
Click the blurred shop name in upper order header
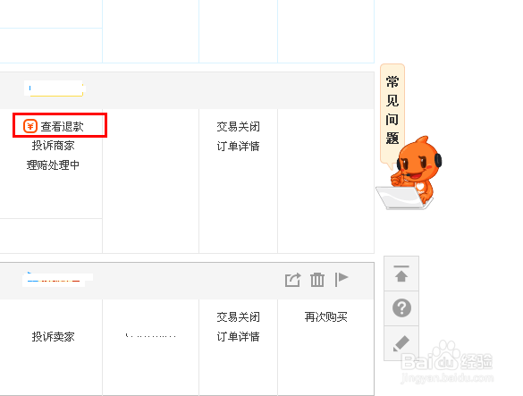pos(55,88)
